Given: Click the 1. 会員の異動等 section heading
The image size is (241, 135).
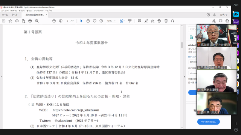Looking at the screenshot, I should pyautogui.click(x=38, y=59).
